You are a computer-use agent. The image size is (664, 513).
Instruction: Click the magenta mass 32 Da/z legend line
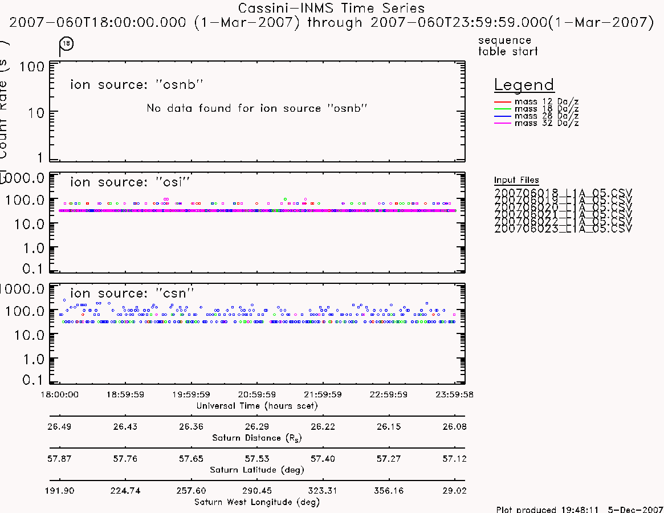[x=503, y=123]
